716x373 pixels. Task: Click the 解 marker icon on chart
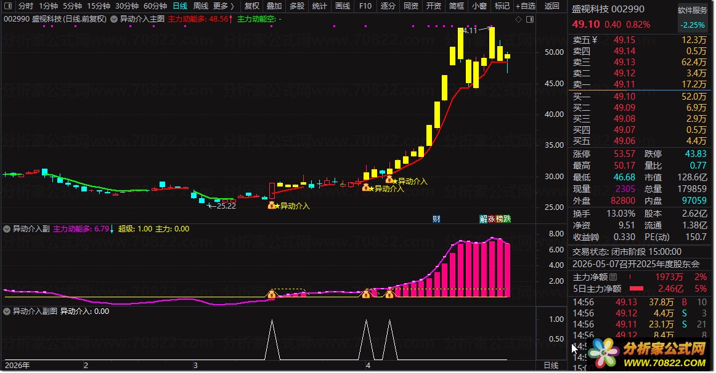coord(484,219)
